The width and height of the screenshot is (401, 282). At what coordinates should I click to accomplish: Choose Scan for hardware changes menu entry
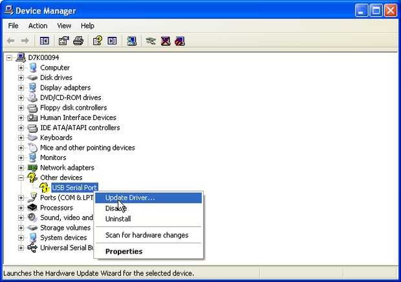[x=149, y=235]
